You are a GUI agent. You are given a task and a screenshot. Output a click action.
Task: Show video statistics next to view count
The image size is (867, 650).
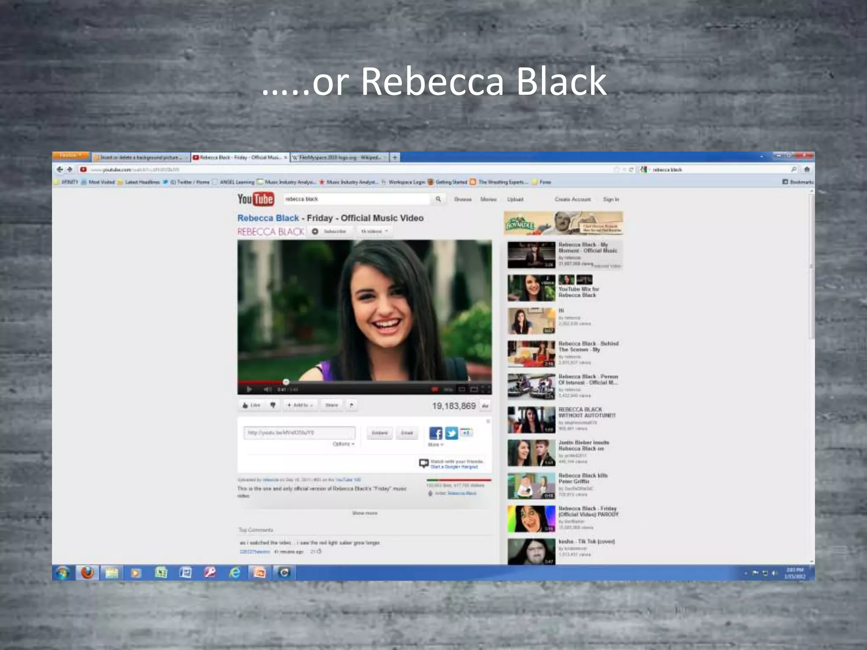pyautogui.click(x=485, y=406)
